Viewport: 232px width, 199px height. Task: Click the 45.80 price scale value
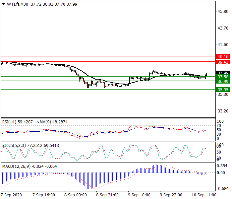pos(222,12)
